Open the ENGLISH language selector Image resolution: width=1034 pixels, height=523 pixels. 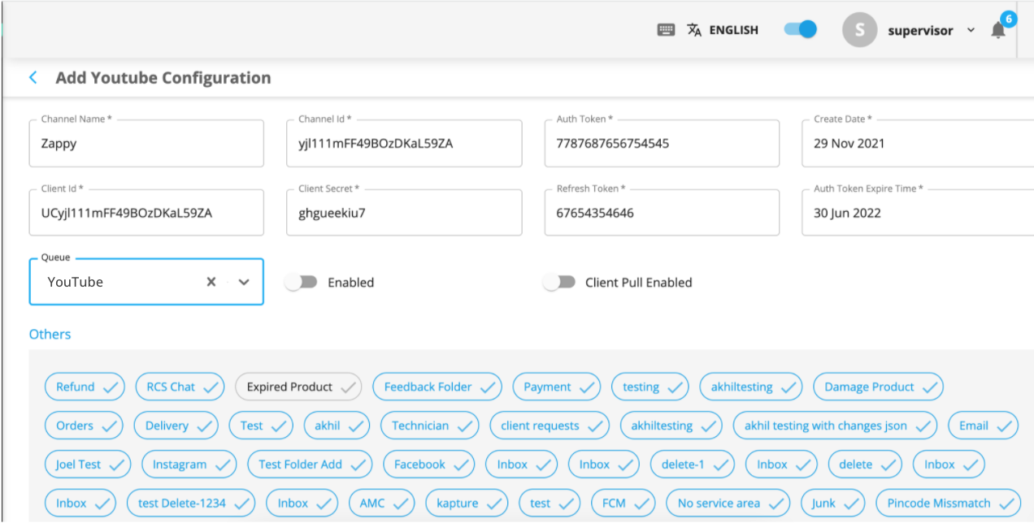click(x=733, y=30)
